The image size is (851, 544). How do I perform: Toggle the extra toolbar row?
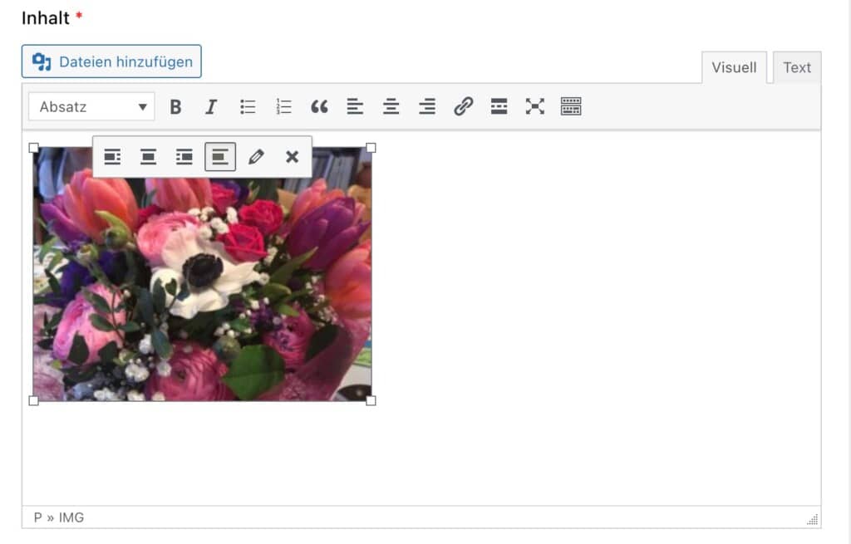coord(571,107)
